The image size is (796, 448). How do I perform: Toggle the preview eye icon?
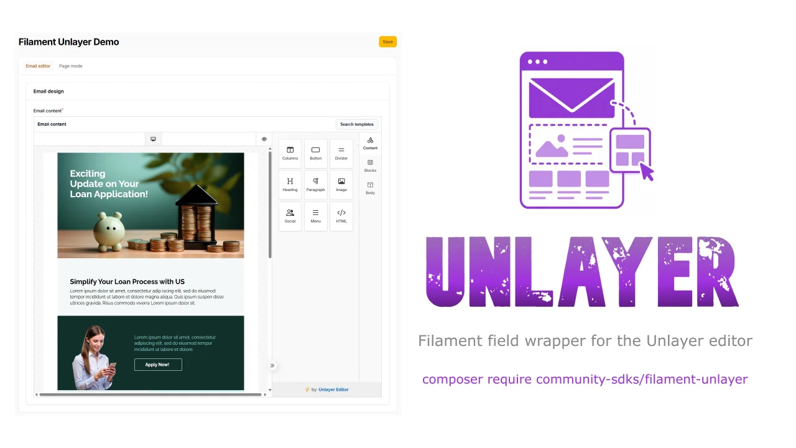coord(264,139)
